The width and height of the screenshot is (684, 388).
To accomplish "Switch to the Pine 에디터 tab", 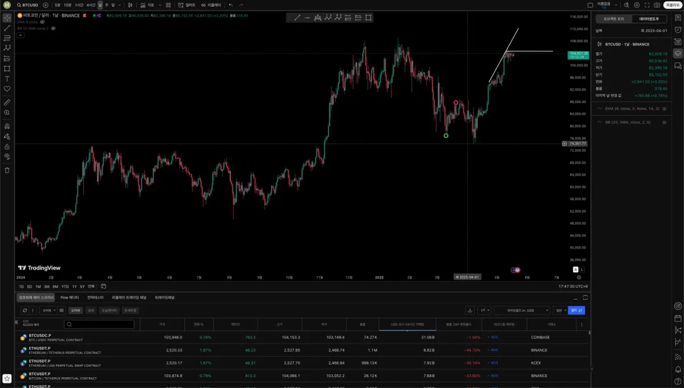I will [70, 297].
